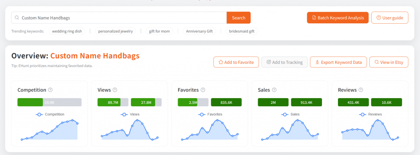Toggle the Competition chart legend marker

coord(39,115)
